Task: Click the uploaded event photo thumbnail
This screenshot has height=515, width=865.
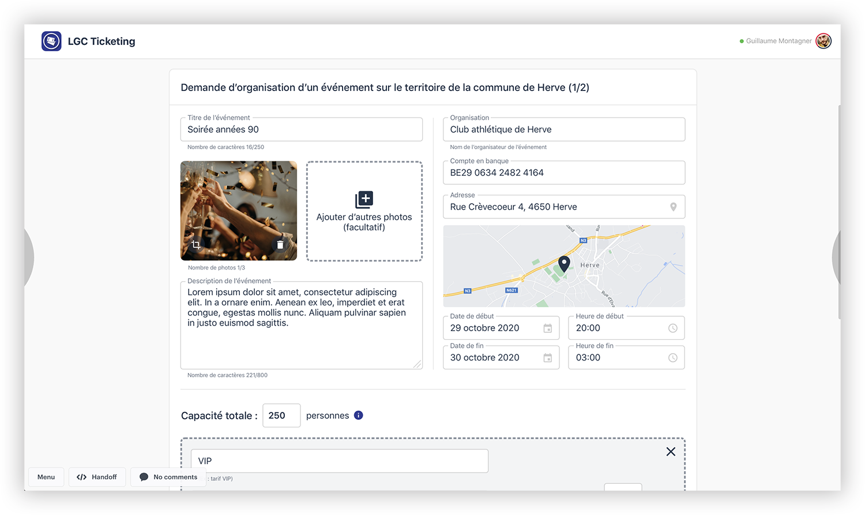Action: click(239, 211)
